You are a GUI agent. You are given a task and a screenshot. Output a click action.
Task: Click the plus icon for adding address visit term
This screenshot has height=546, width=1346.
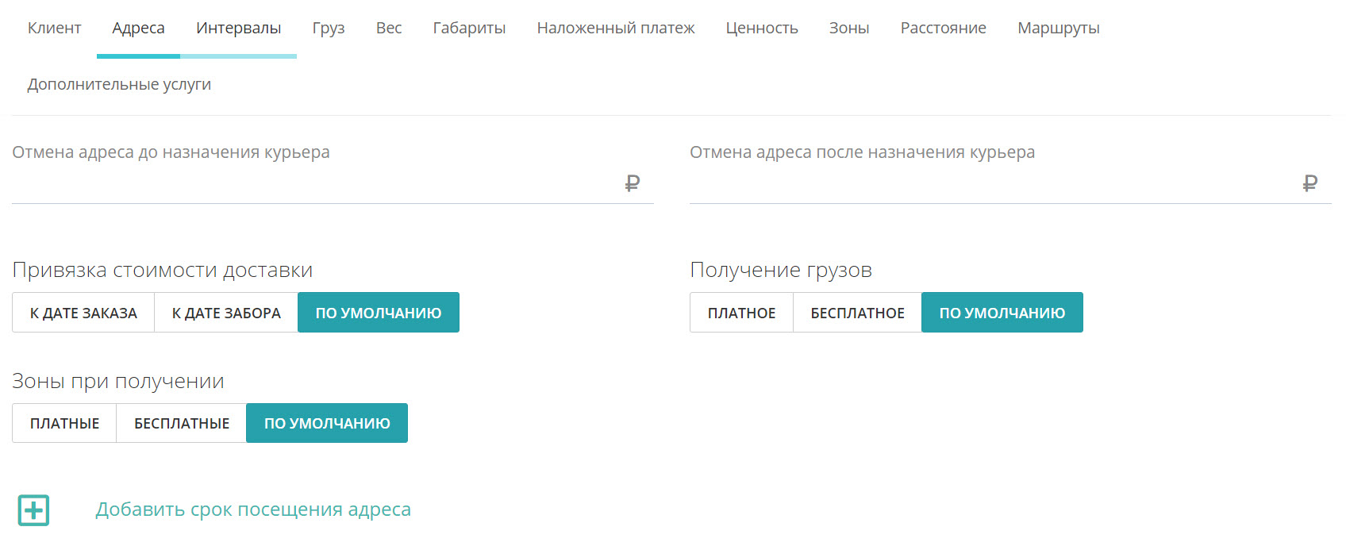[x=33, y=510]
